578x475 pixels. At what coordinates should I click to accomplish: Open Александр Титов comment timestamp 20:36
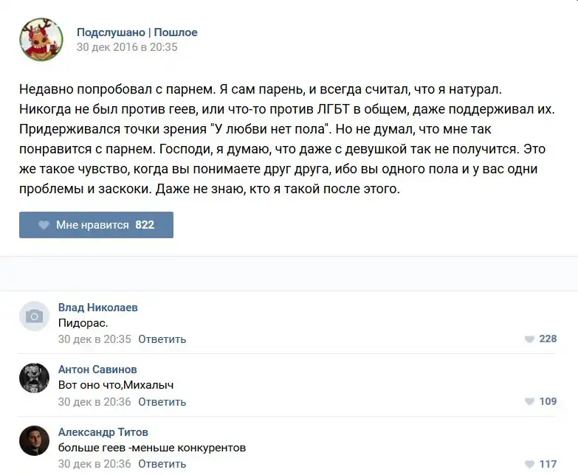[x=94, y=464]
